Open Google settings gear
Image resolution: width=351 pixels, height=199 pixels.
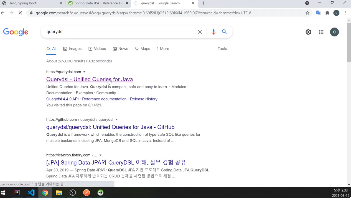point(308,32)
